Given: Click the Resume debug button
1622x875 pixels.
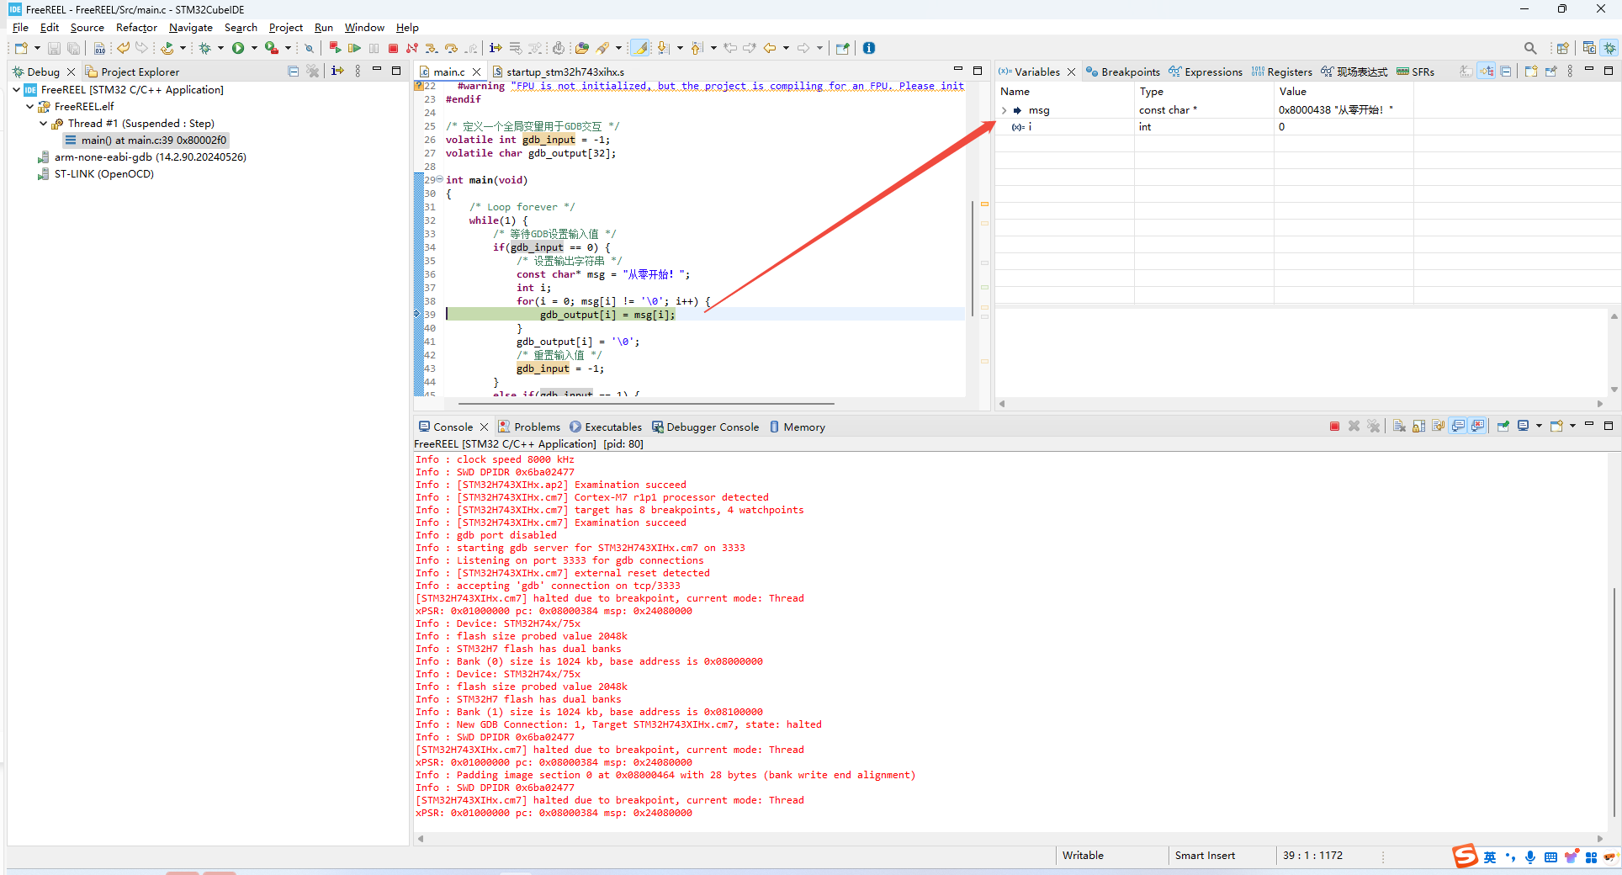Looking at the screenshot, I should [x=354, y=48].
